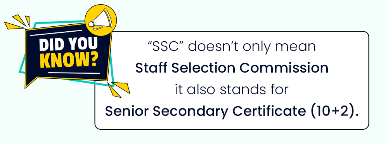Click the megaphone icon in yellow circle
The image size is (388, 144).
pyautogui.click(x=101, y=20)
